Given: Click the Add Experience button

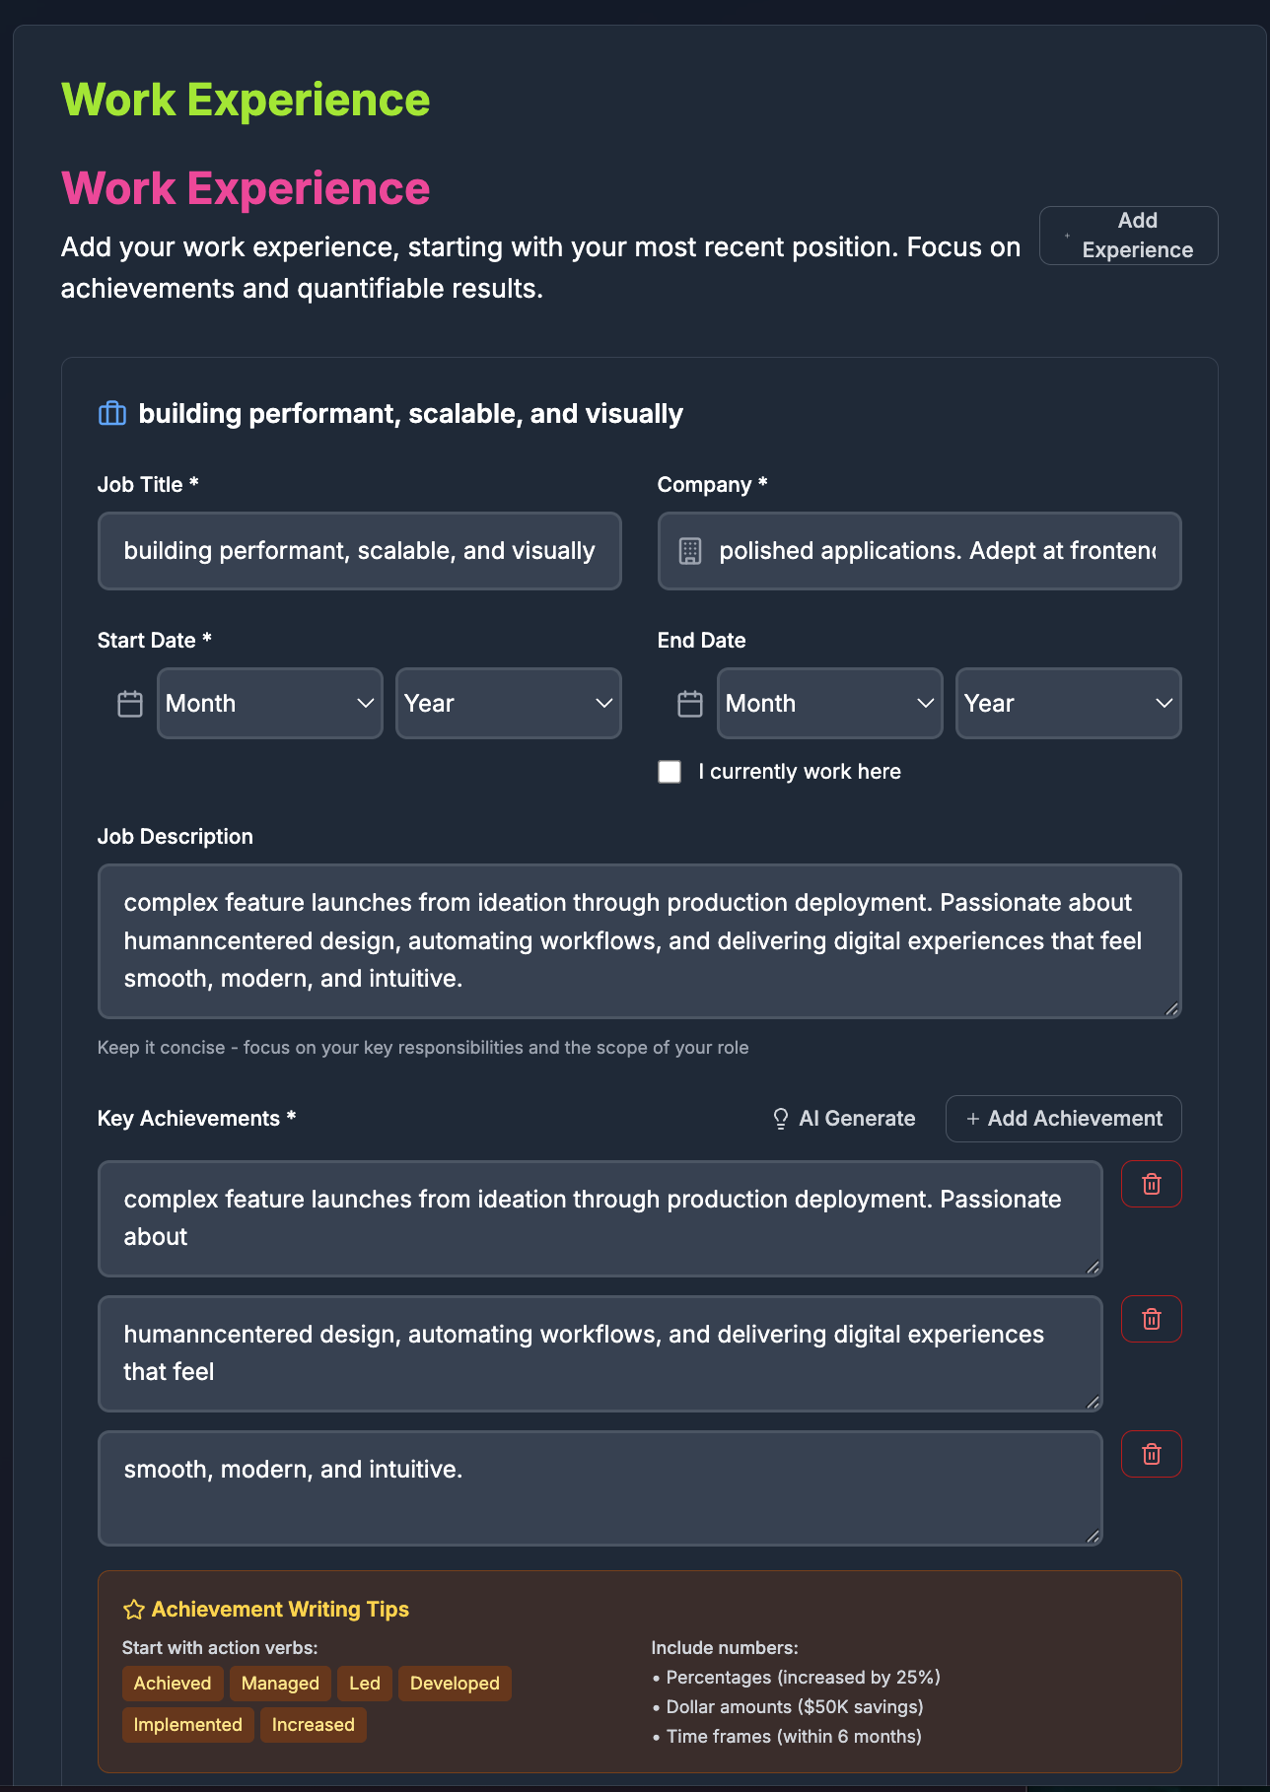Looking at the screenshot, I should tap(1128, 235).
